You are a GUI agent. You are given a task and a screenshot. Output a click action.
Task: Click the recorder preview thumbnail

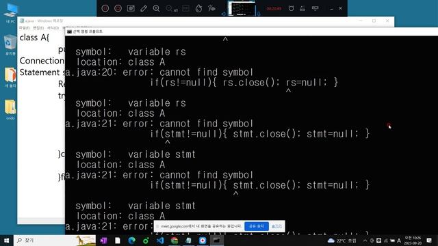pos(242,8)
